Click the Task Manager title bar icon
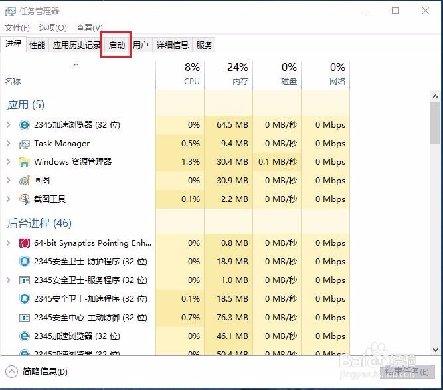Viewport: 443px width, 390px height. coord(11,11)
